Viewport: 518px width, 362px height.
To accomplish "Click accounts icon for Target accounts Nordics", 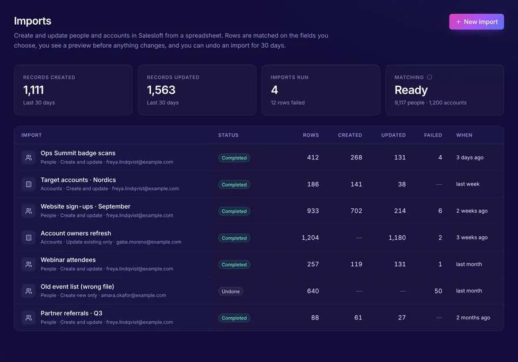I will 29,184.
